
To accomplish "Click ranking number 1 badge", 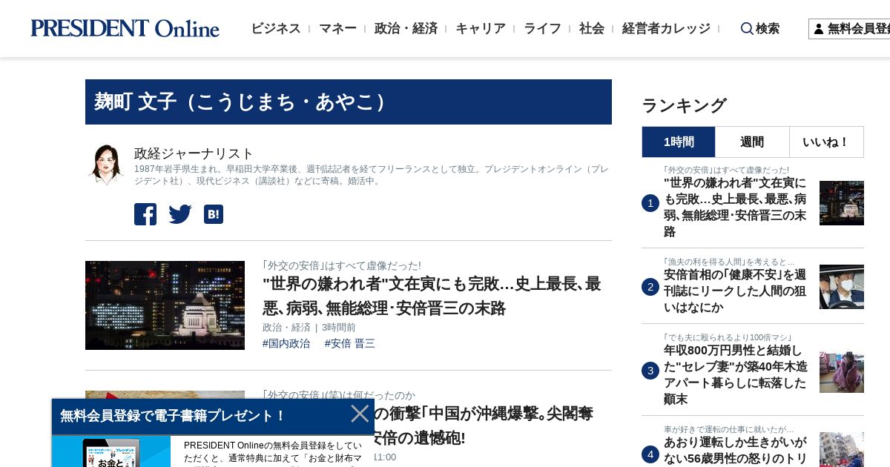I will coord(650,203).
